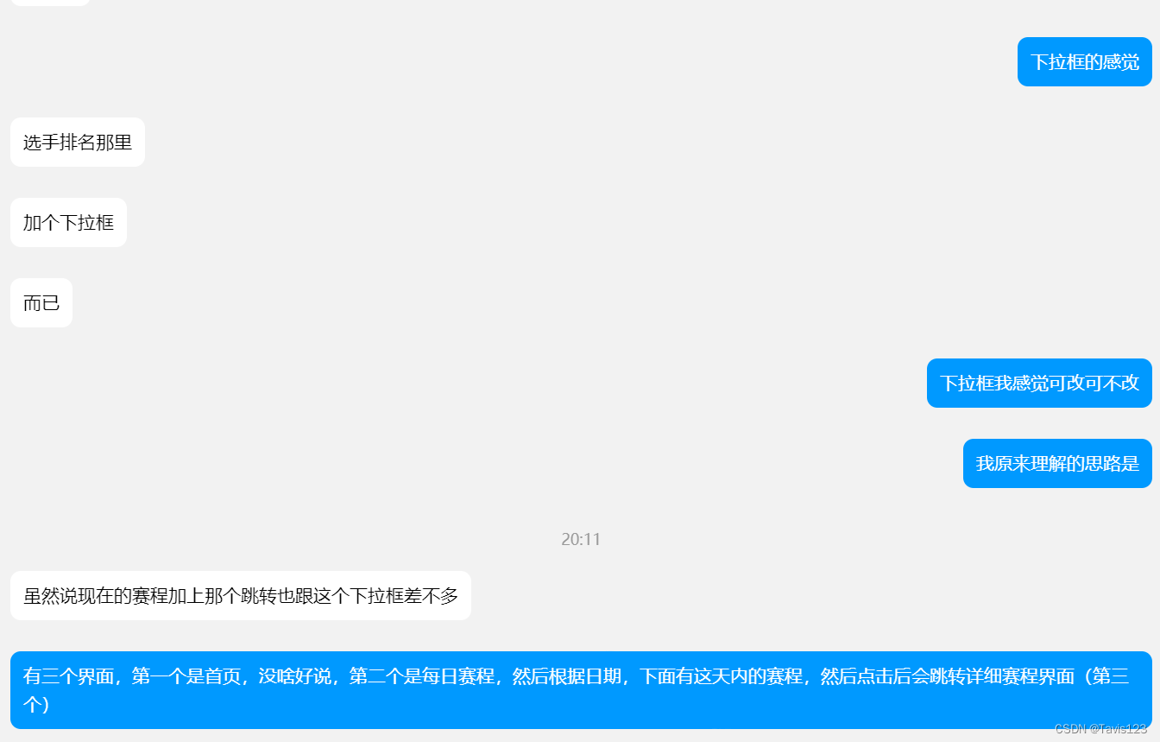Click the message mentioning 赛程加上那个跳转
The image size is (1160, 742).
[240, 596]
